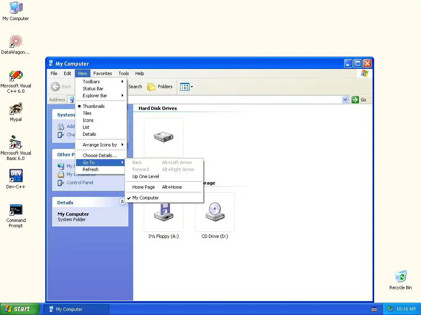Viewport: 421px width, 315px height.
Task: Click Refresh in View menu
Action: click(x=101, y=169)
